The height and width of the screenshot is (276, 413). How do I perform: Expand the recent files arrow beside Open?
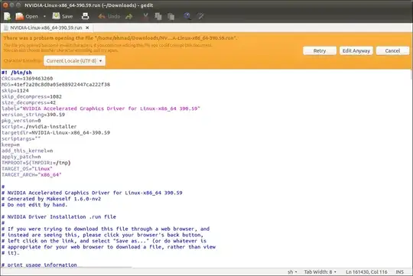[x=44, y=16]
